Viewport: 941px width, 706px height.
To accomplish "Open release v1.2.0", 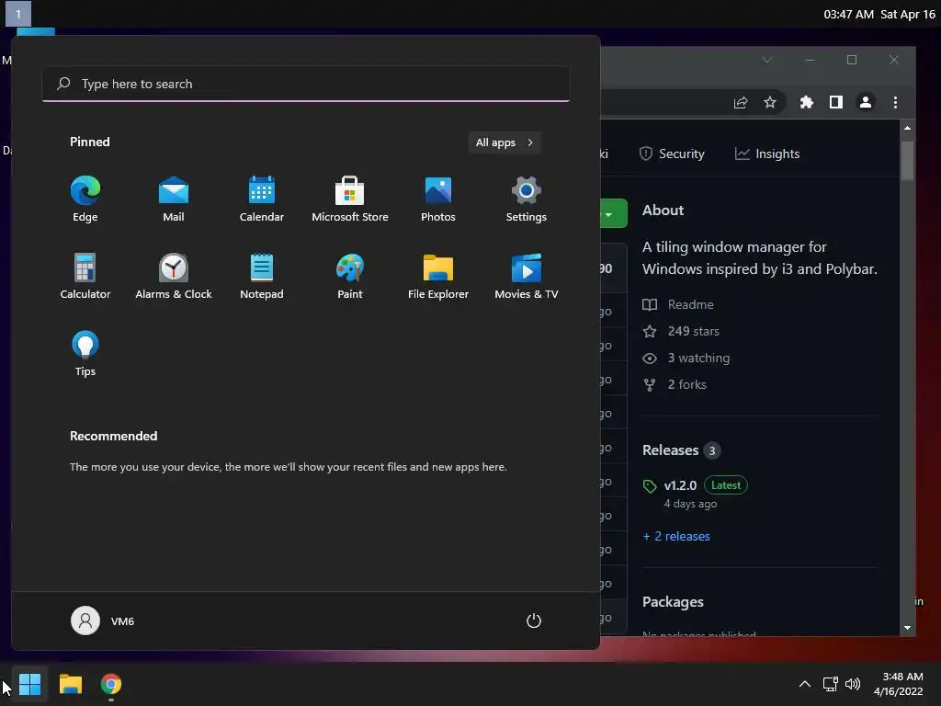I will click(x=681, y=485).
